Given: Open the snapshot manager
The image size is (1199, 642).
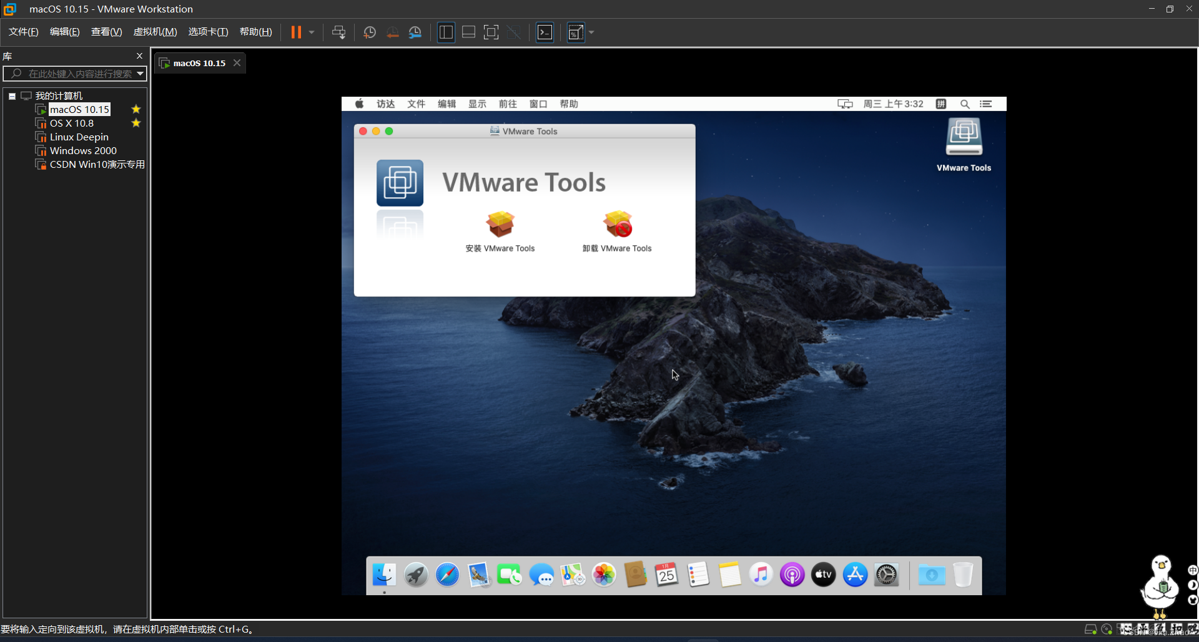Looking at the screenshot, I should (415, 32).
